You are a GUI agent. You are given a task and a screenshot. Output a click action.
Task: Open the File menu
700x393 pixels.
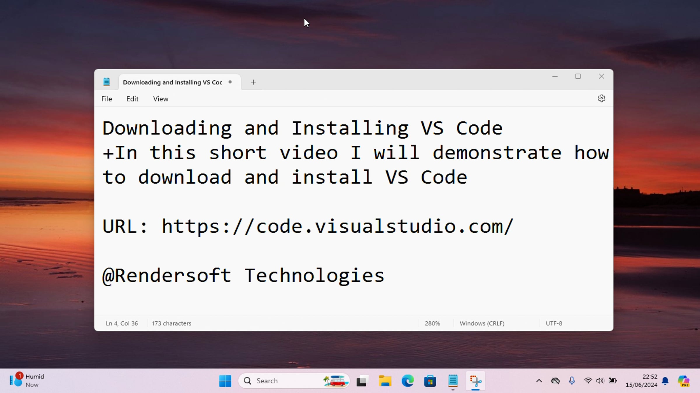tap(106, 99)
